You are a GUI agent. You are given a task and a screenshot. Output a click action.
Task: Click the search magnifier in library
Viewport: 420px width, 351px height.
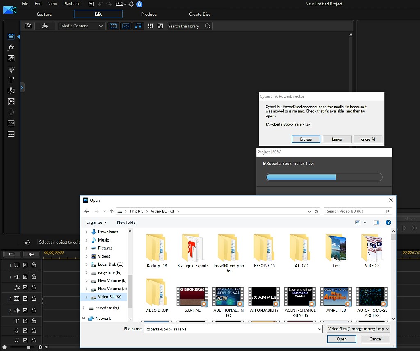(208, 26)
